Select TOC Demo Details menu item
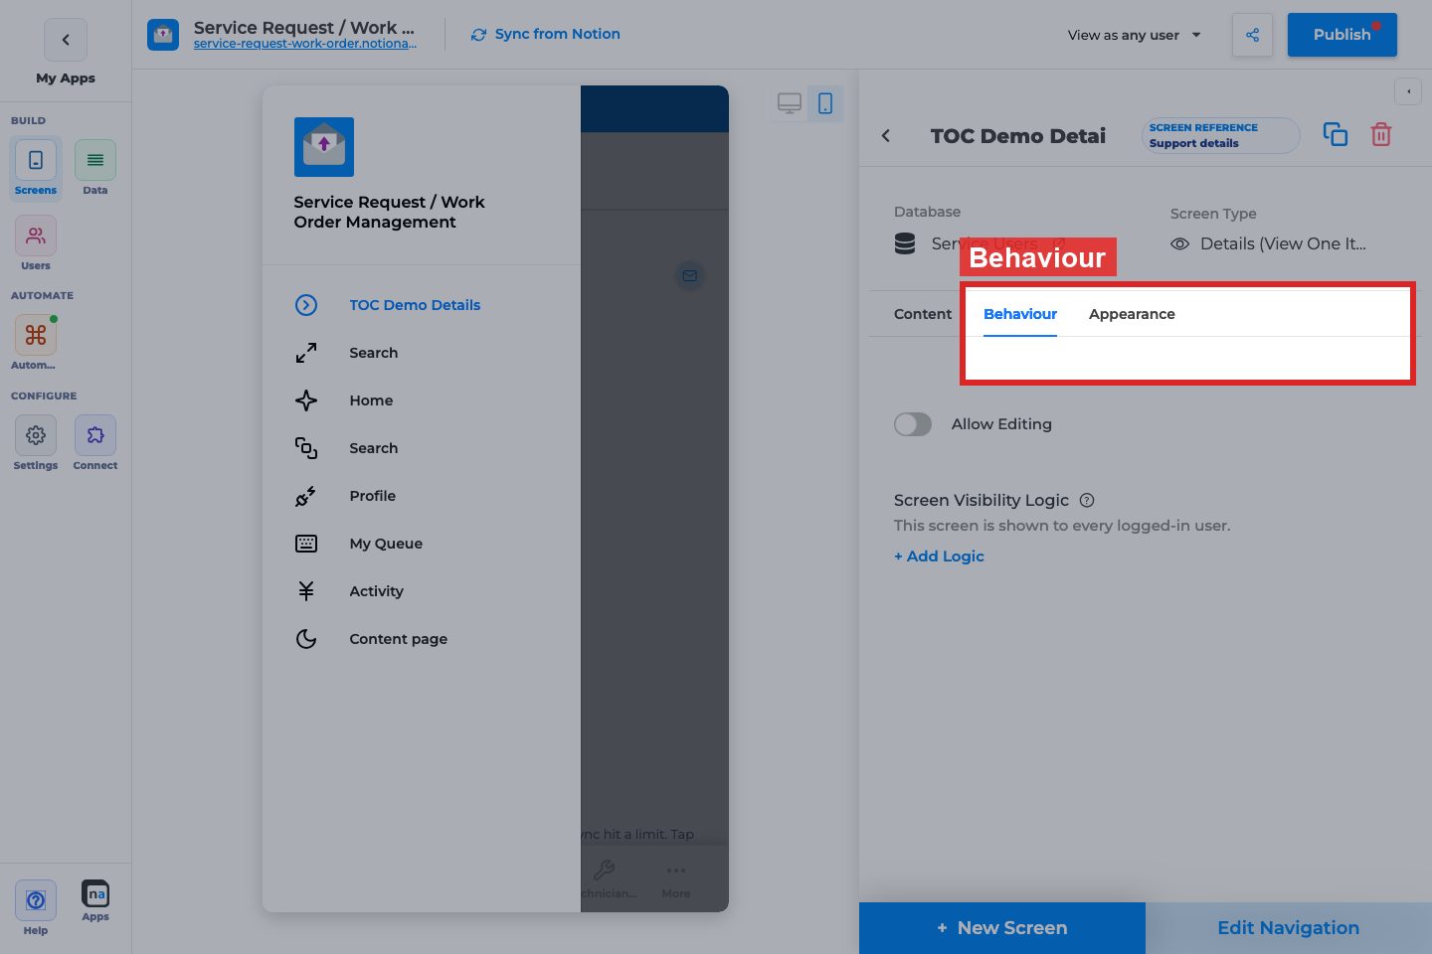 click(422, 305)
